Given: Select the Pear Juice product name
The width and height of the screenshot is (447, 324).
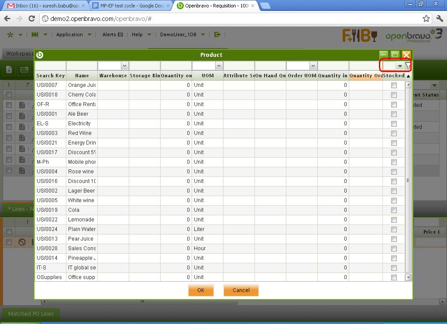Looking at the screenshot, I should click(81, 239).
